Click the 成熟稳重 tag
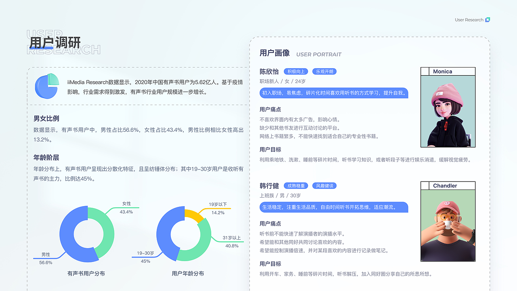Image resolution: width=517 pixels, height=291 pixels. pos(296,186)
